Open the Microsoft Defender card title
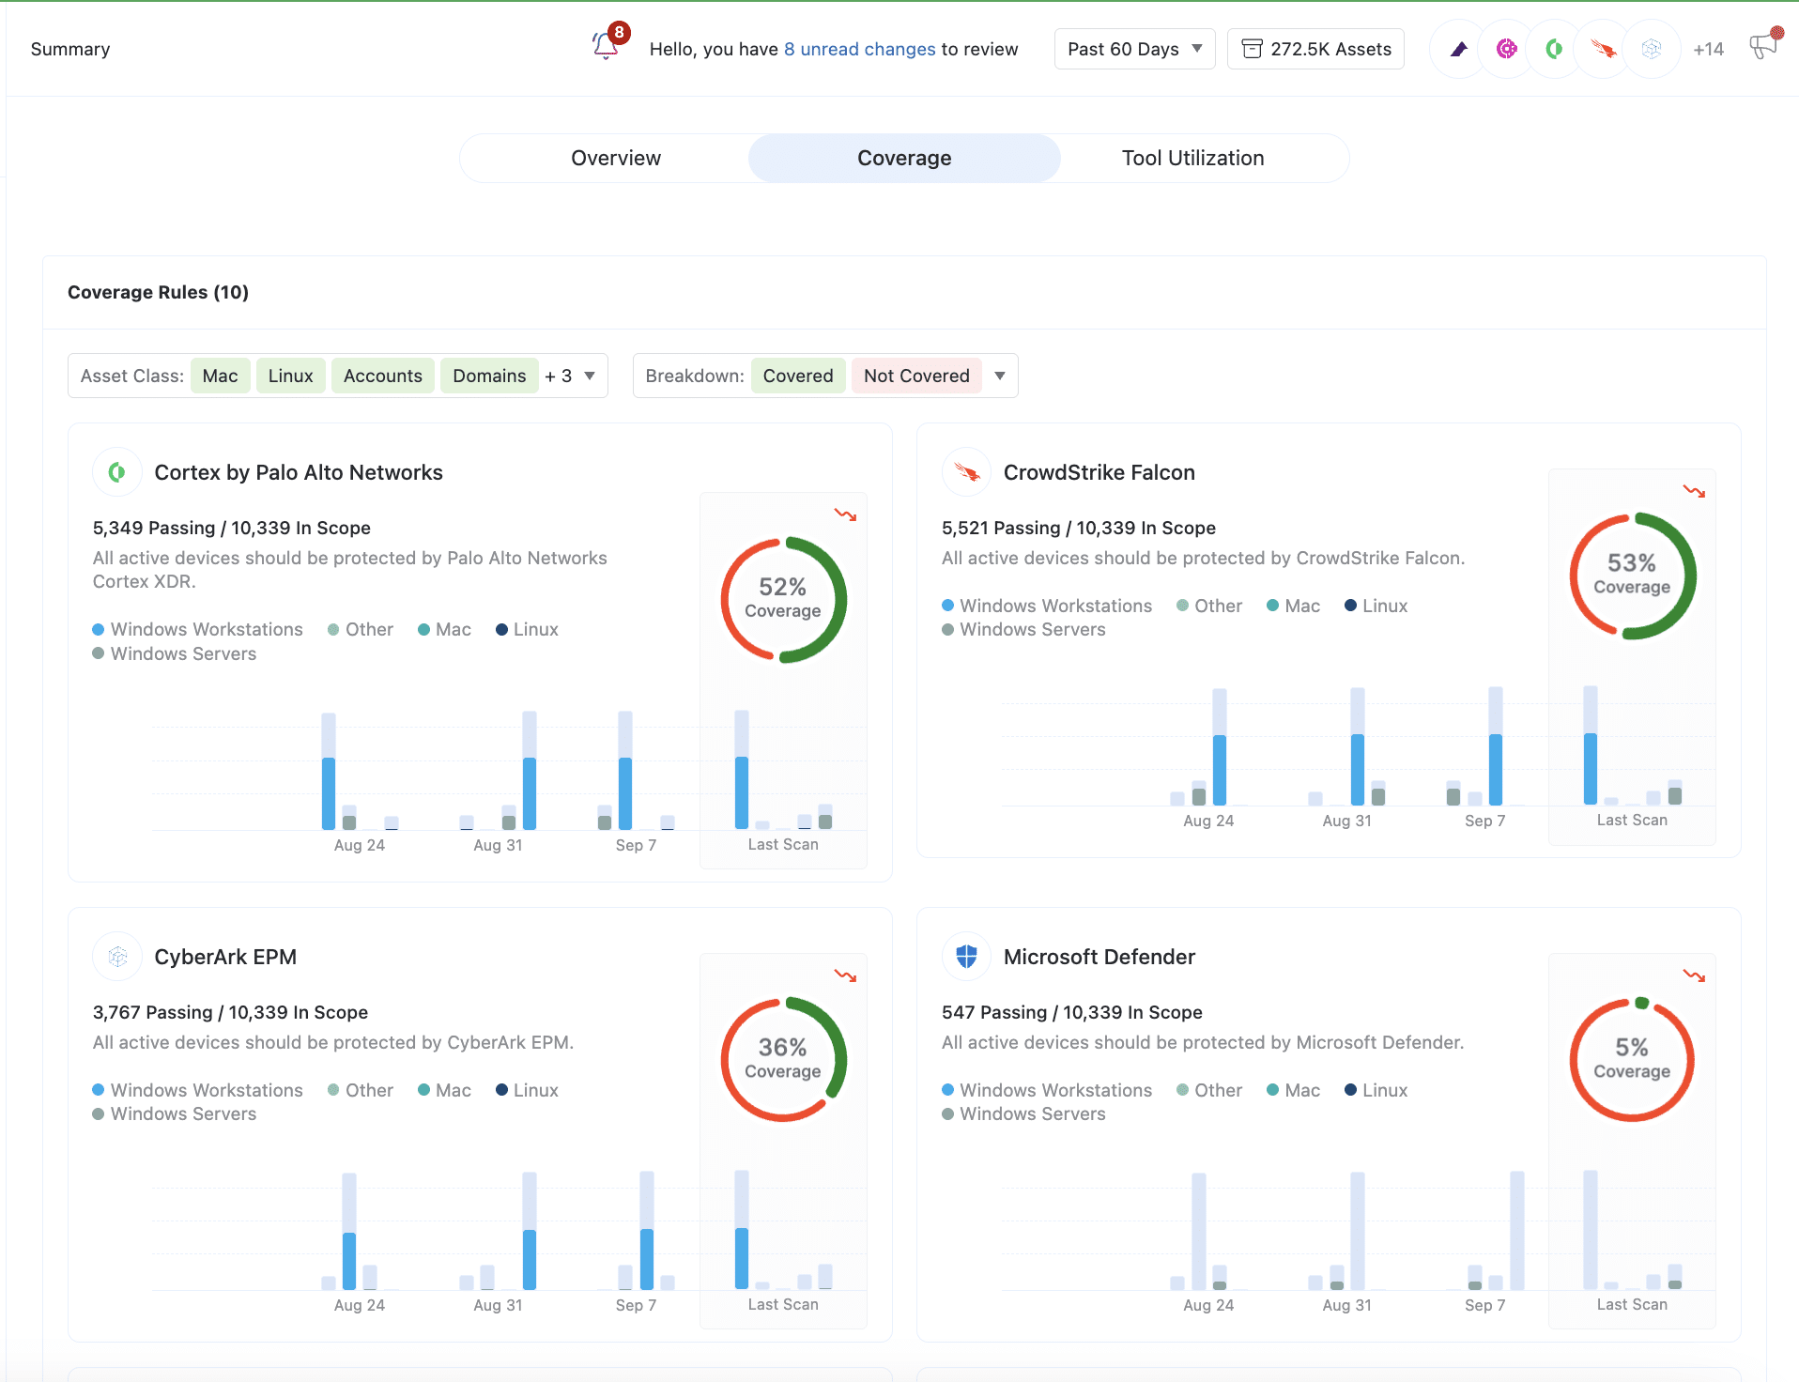This screenshot has width=1799, height=1382. tap(1099, 957)
